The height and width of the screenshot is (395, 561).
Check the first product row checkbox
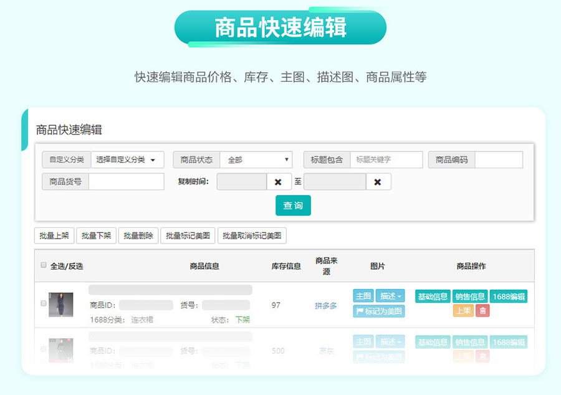point(44,303)
